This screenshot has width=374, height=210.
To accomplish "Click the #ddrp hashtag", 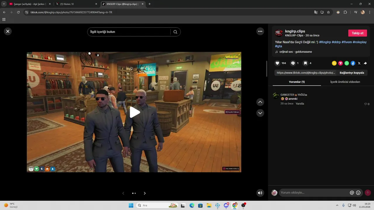I will 336,42.
